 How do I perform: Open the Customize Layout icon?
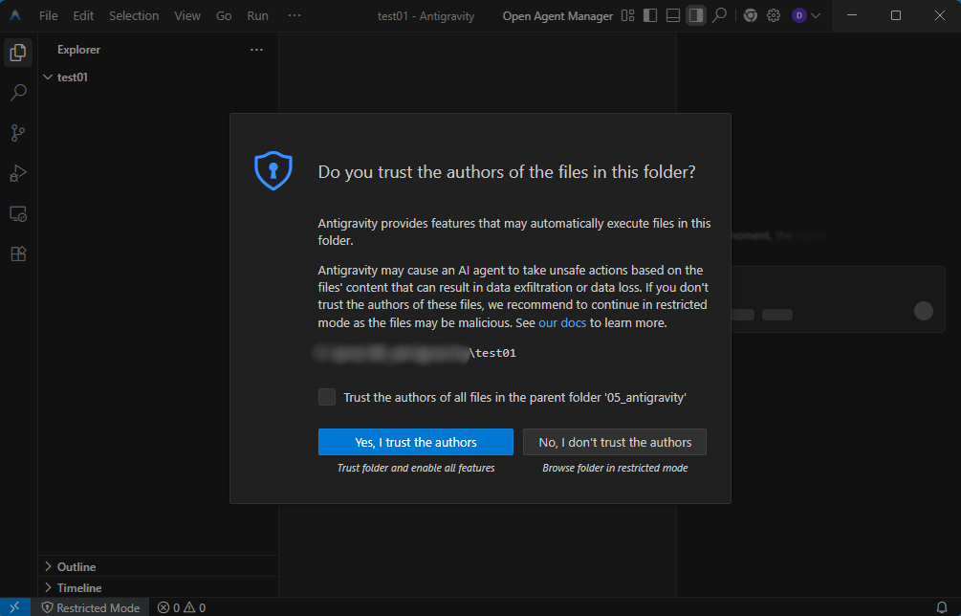coord(627,15)
